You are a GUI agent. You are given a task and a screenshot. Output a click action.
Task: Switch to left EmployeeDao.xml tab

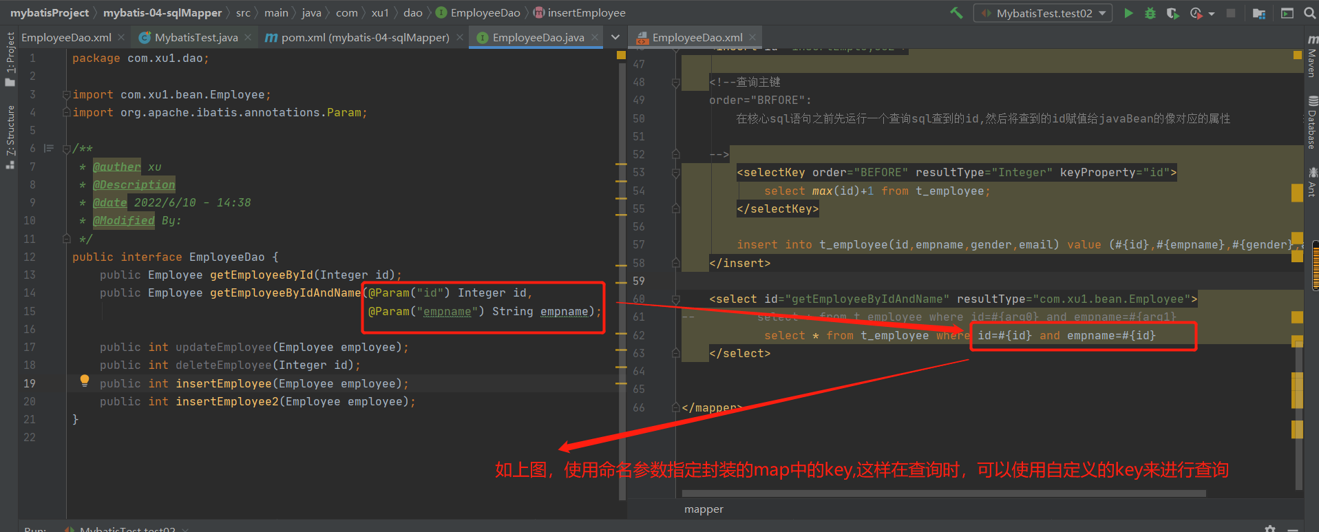point(66,37)
